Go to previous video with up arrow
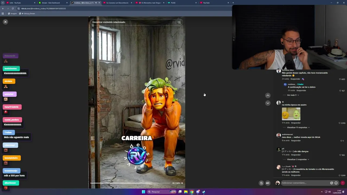 coord(268,95)
